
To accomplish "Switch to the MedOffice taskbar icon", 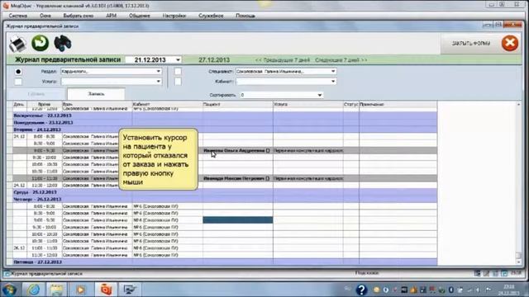I will pyautogui.click(x=106, y=290).
